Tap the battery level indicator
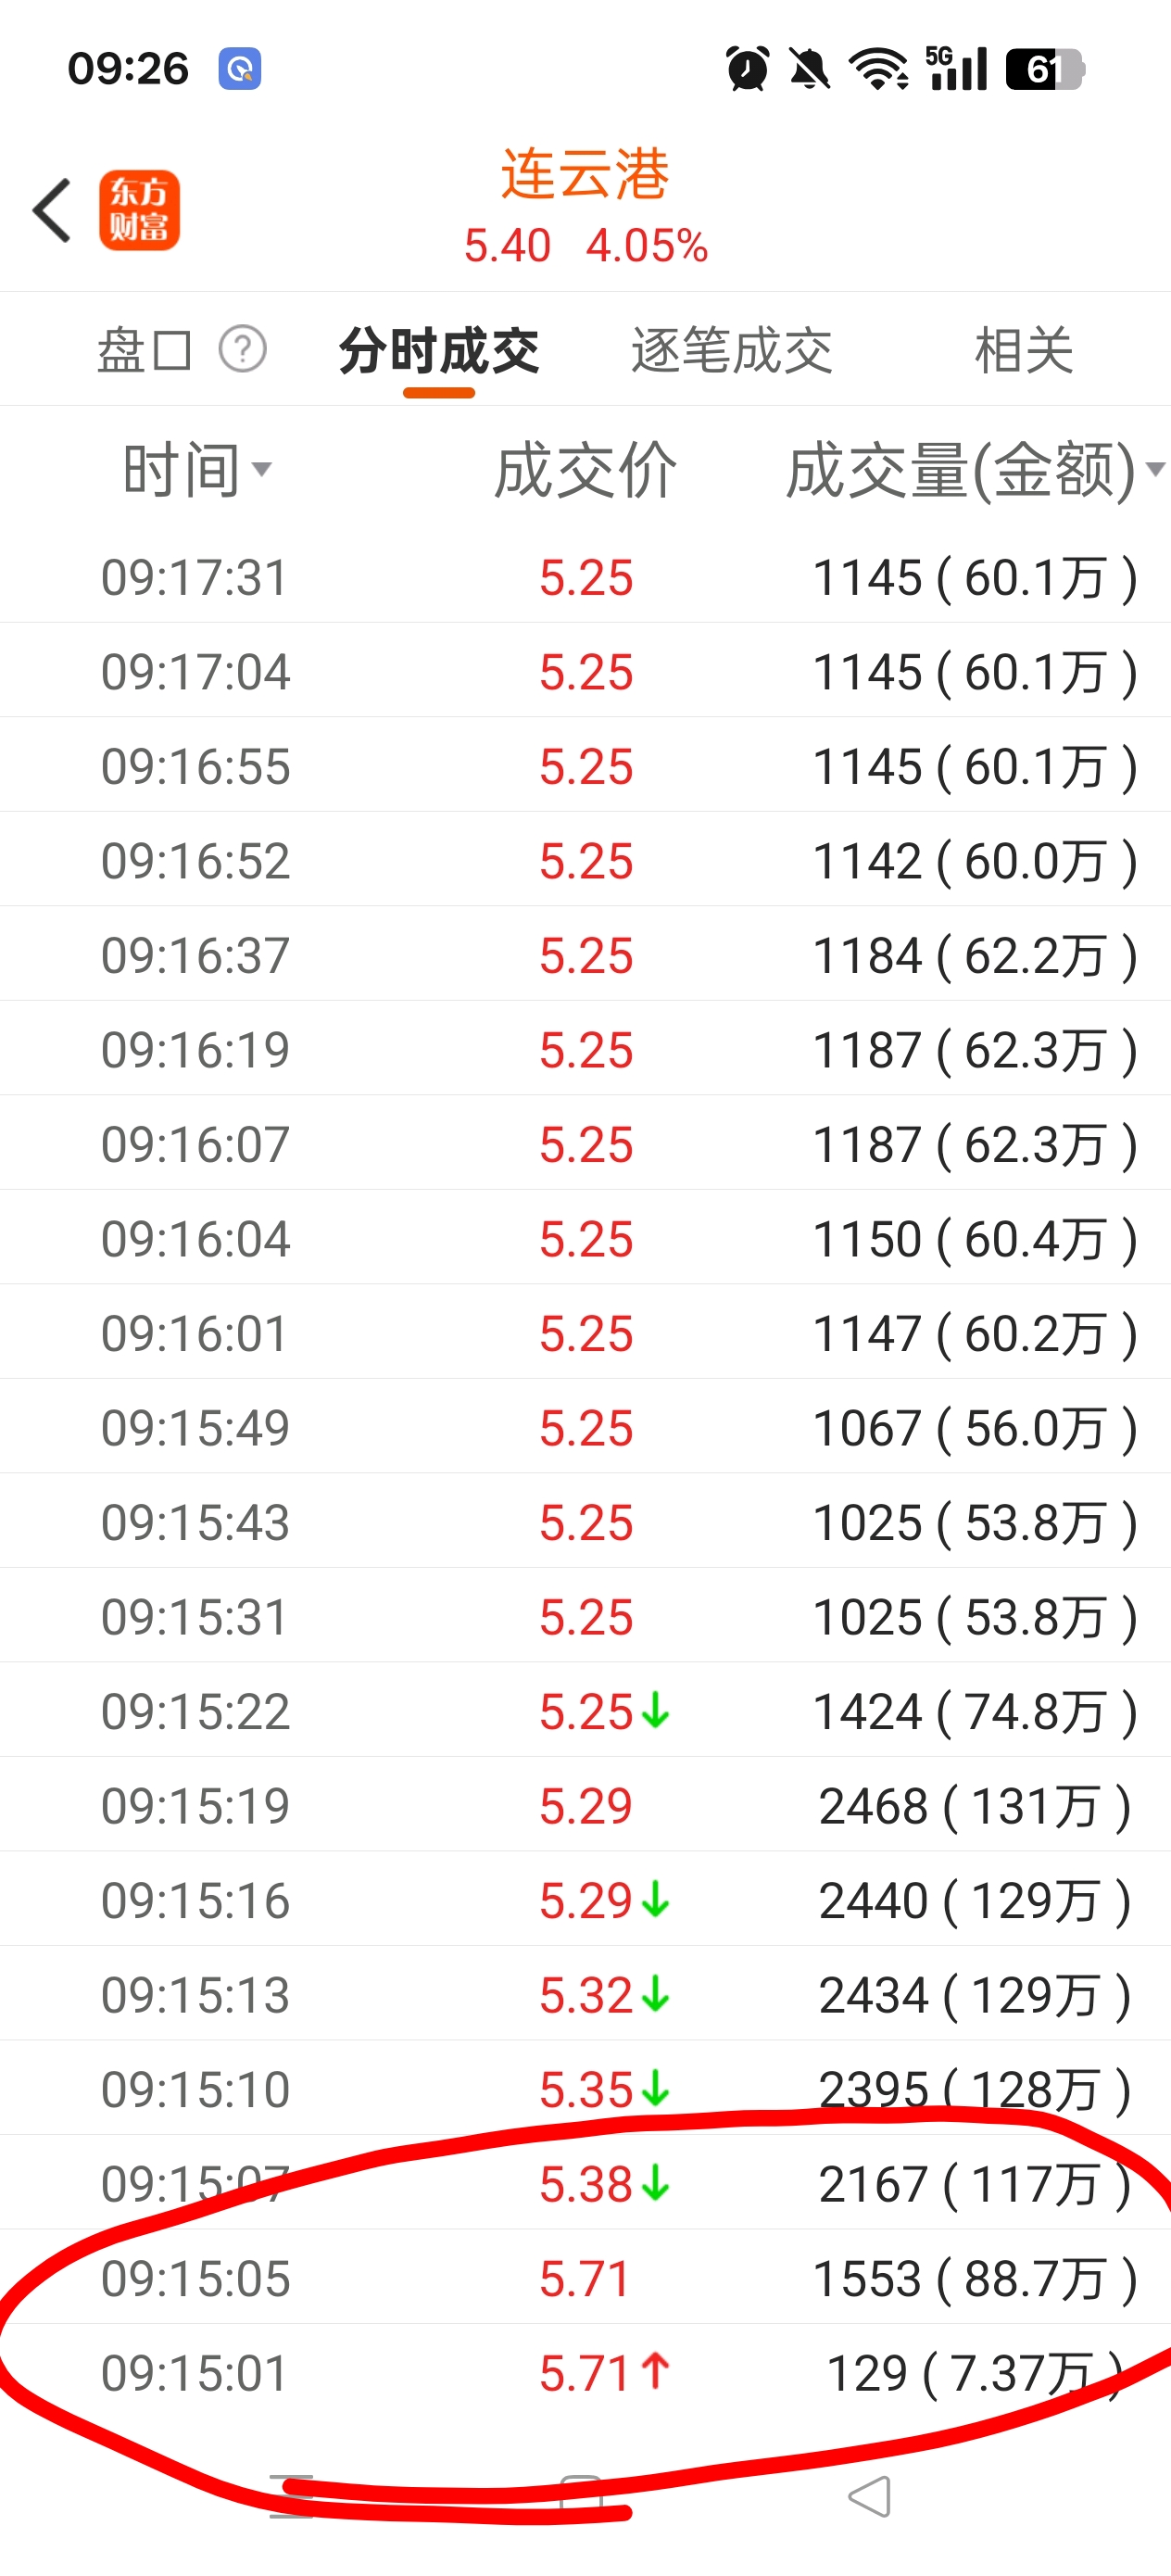Viewport: 1171px width, 2576px height. pyautogui.click(x=1043, y=69)
